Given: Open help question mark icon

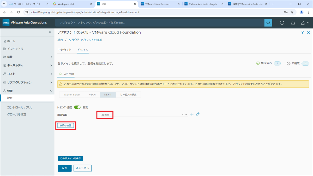Looking at the screenshot, I should click(x=303, y=33).
